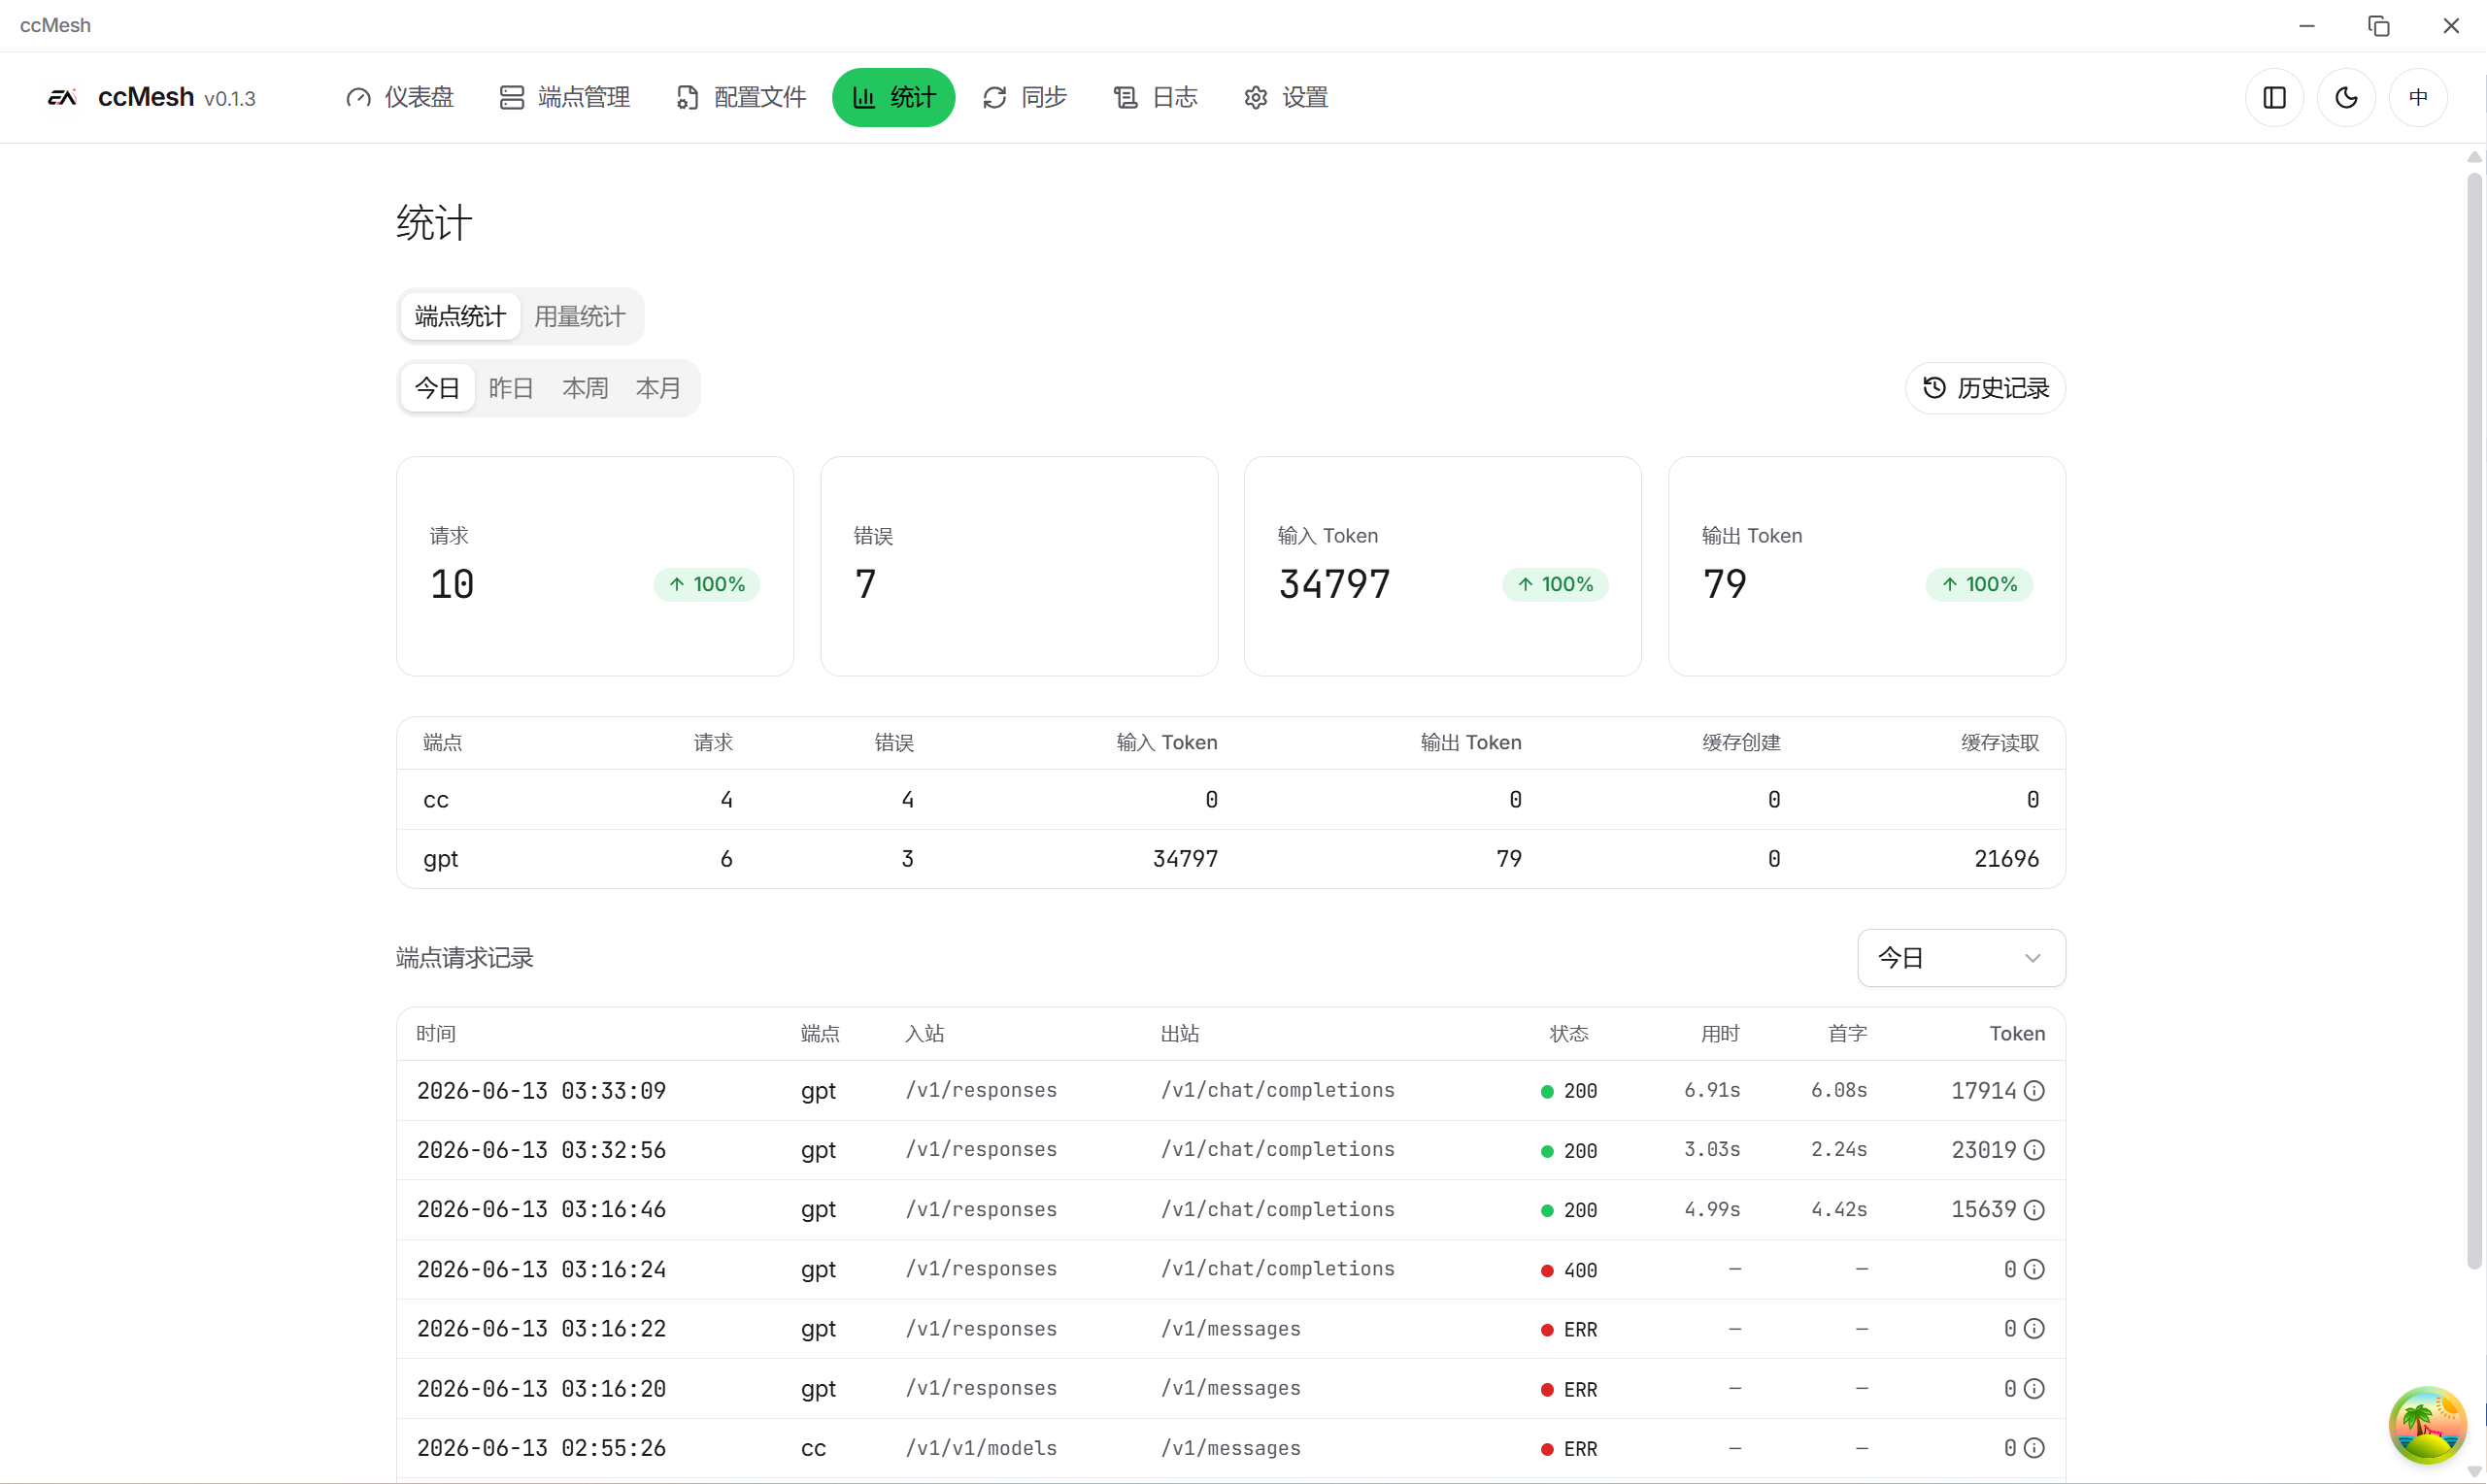Click /v1/v1/models inbound path
2487x1484 pixels.
pyautogui.click(x=981, y=1448)
